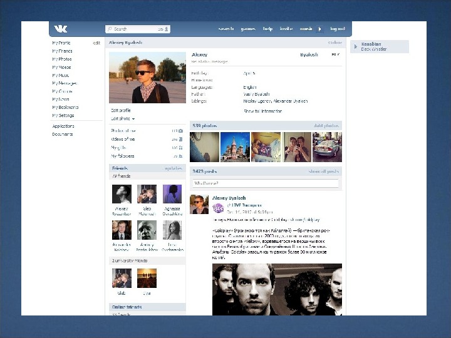Open help in top navigation
The image size is (451, 338).
click(267, 29)
